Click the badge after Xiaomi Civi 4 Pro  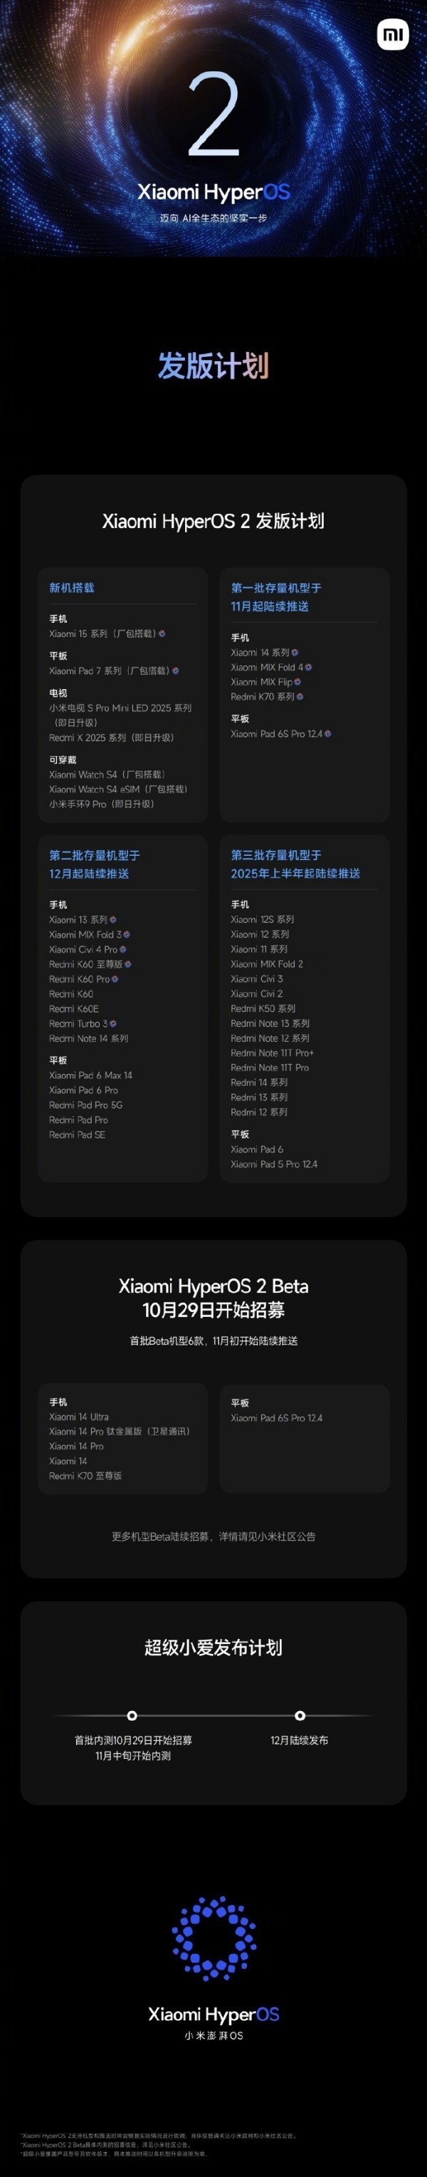[x=123, y=950]
